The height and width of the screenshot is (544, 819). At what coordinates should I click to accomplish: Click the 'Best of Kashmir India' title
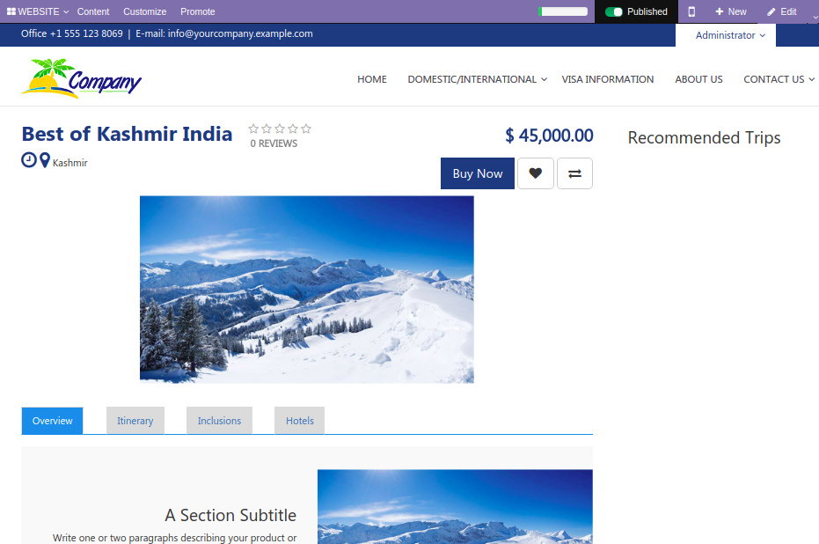point(127,135)
